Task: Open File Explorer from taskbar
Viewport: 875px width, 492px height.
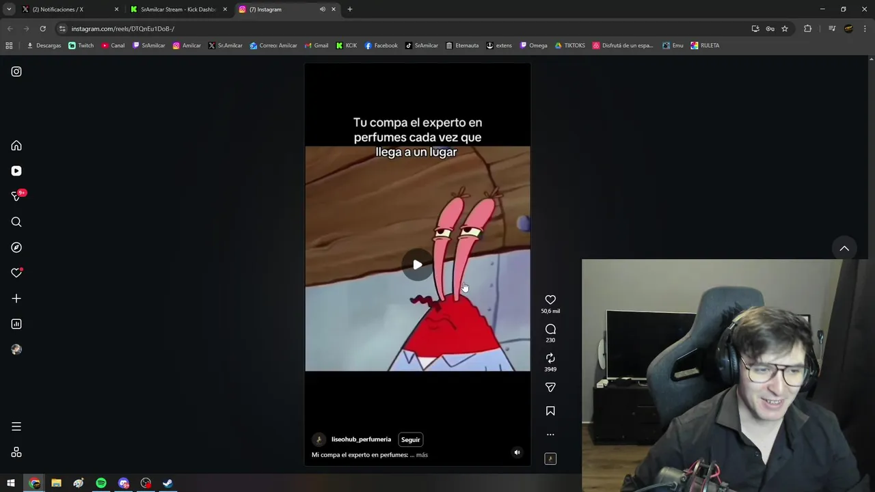Action: click(56, 483)
